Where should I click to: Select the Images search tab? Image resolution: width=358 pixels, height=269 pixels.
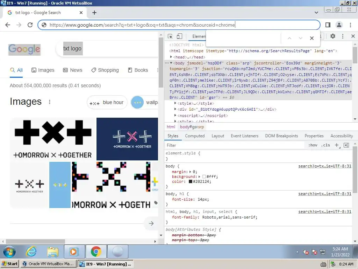43,70
